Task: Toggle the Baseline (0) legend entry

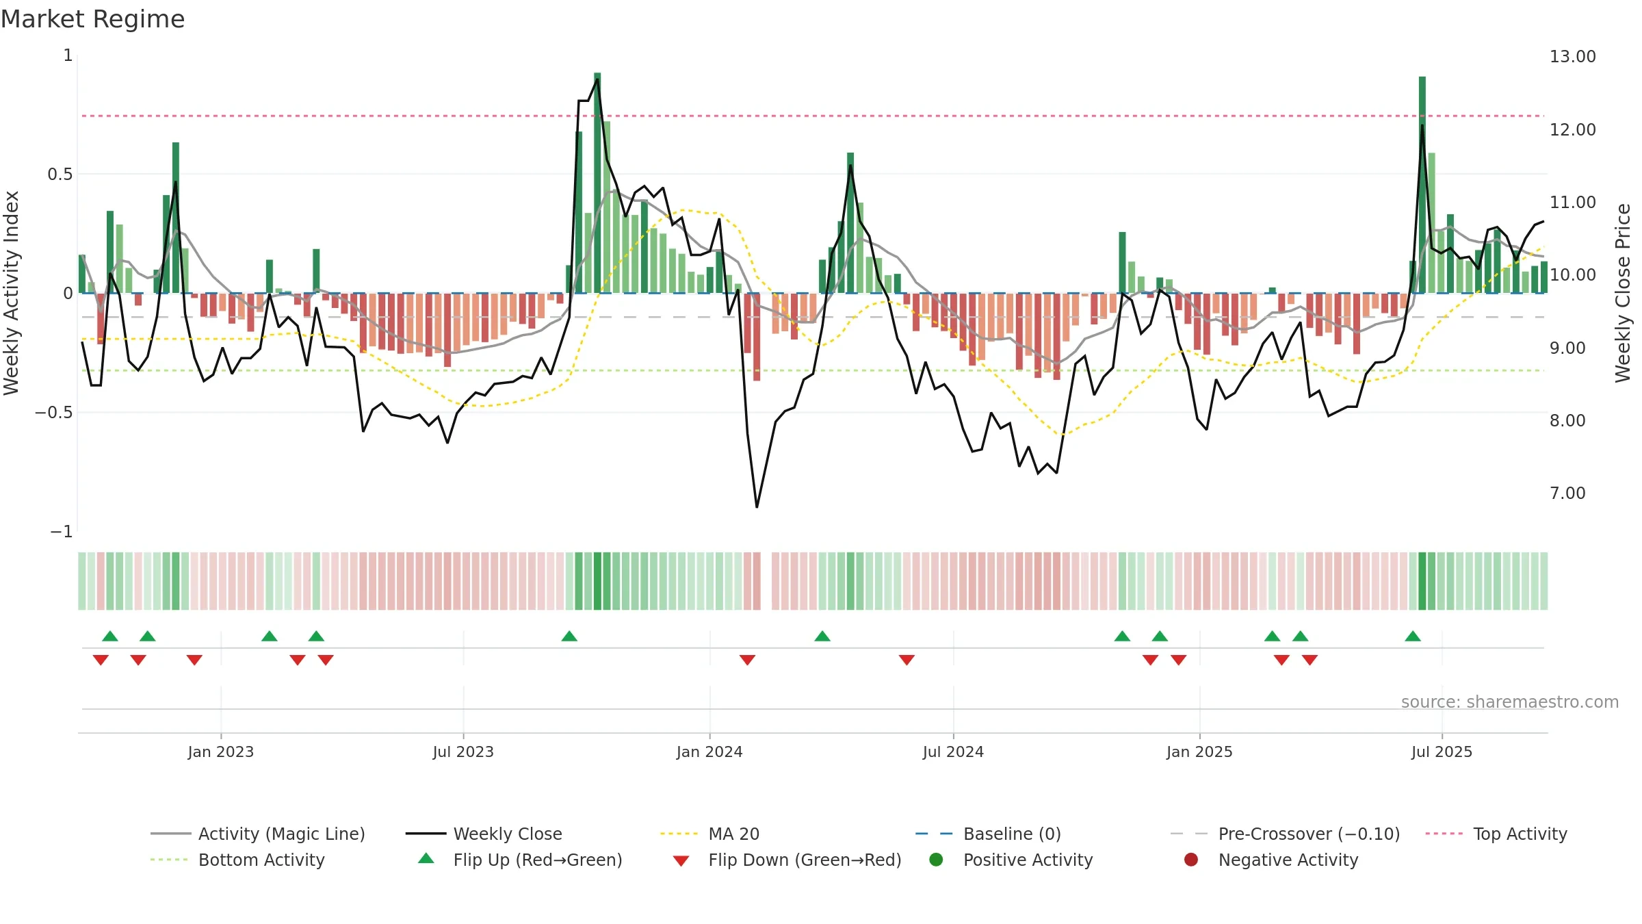Action: pyautogui.click(x=988, y=834)
